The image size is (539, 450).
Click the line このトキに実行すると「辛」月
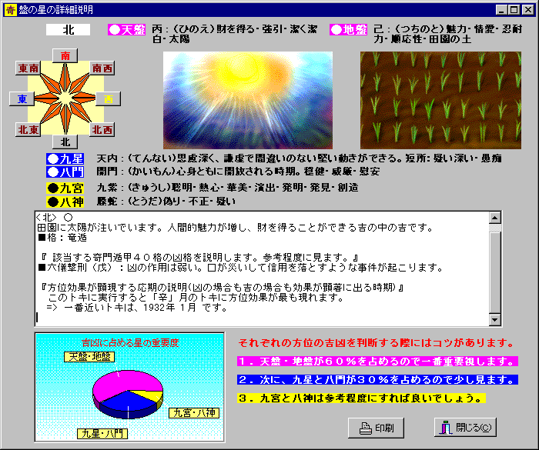(x=196, y=298)
